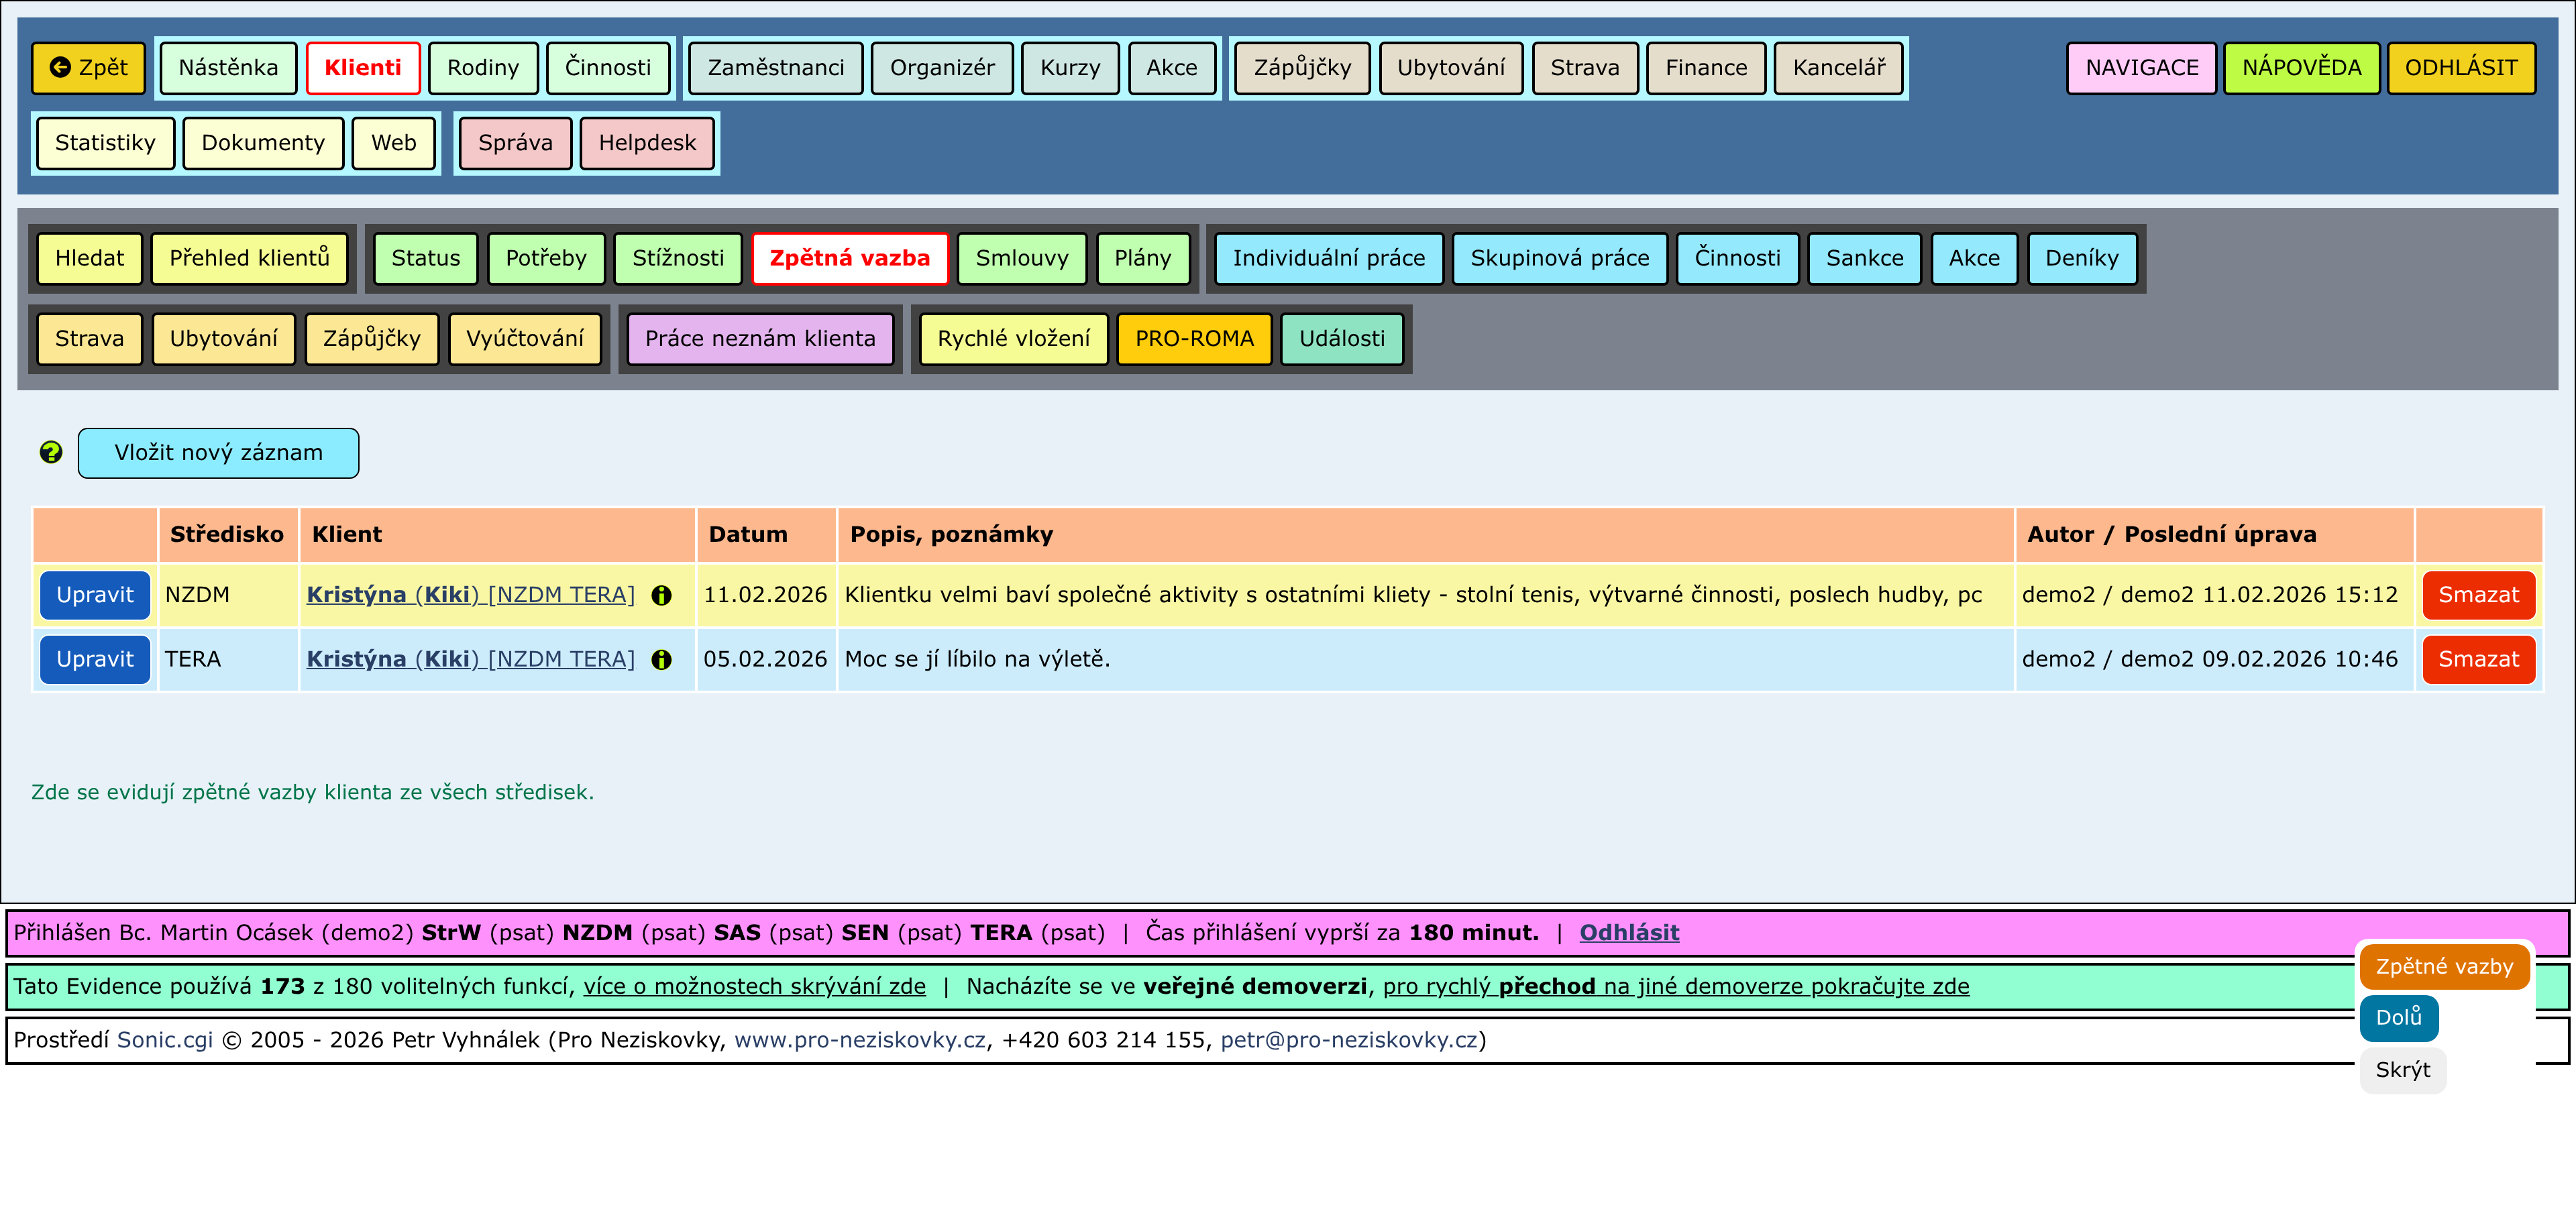The width and height of the screenshot is (2576, 1207).
Task: Click Vložit nový záznam button
Action: [218, 453]
